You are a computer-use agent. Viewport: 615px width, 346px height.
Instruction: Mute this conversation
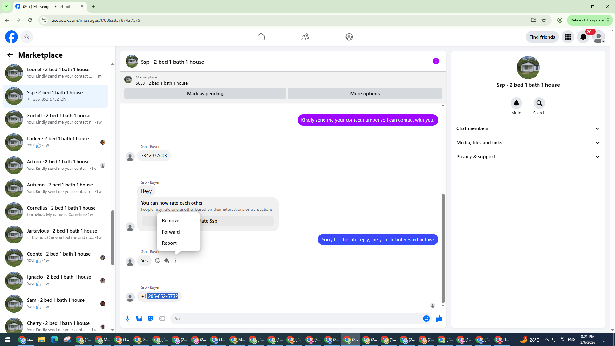point(516,103)
